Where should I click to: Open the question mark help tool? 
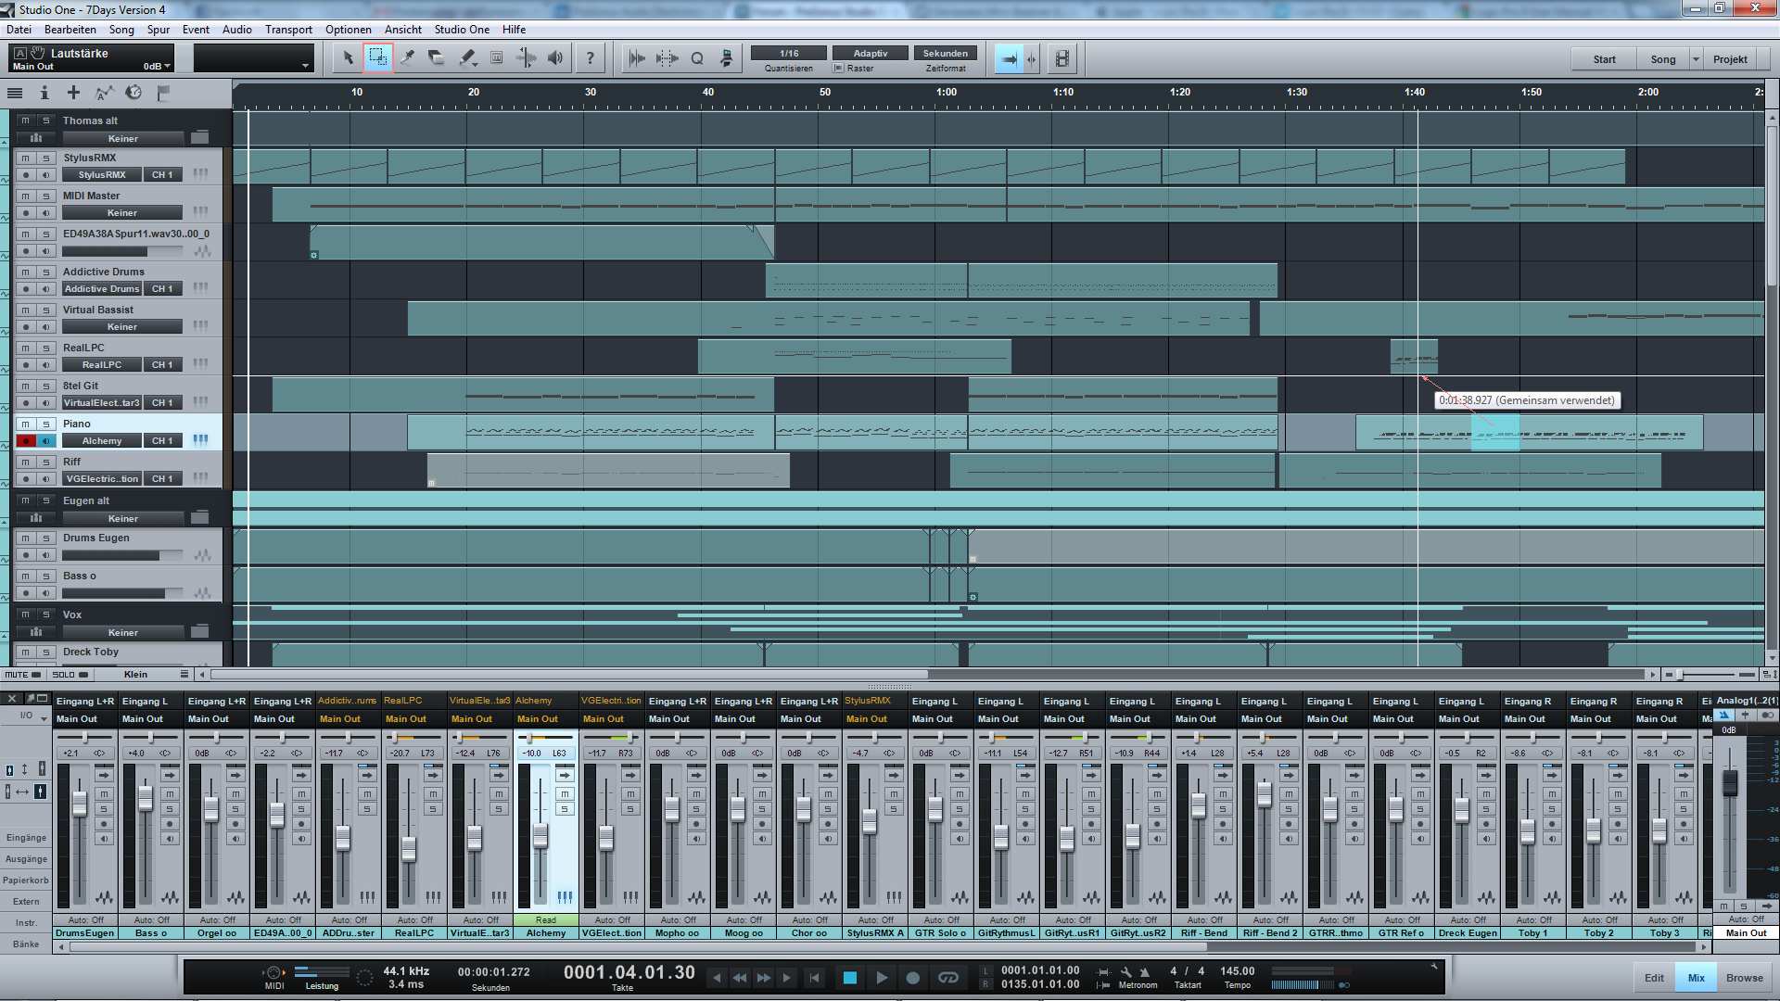coord(590,58)
